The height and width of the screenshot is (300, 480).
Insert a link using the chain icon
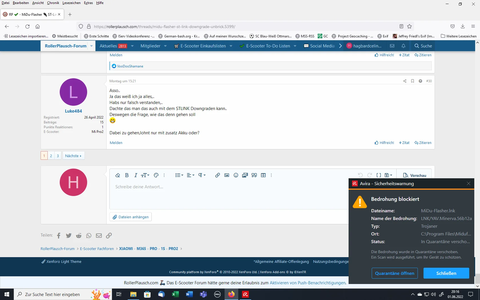tap(217, 175)
